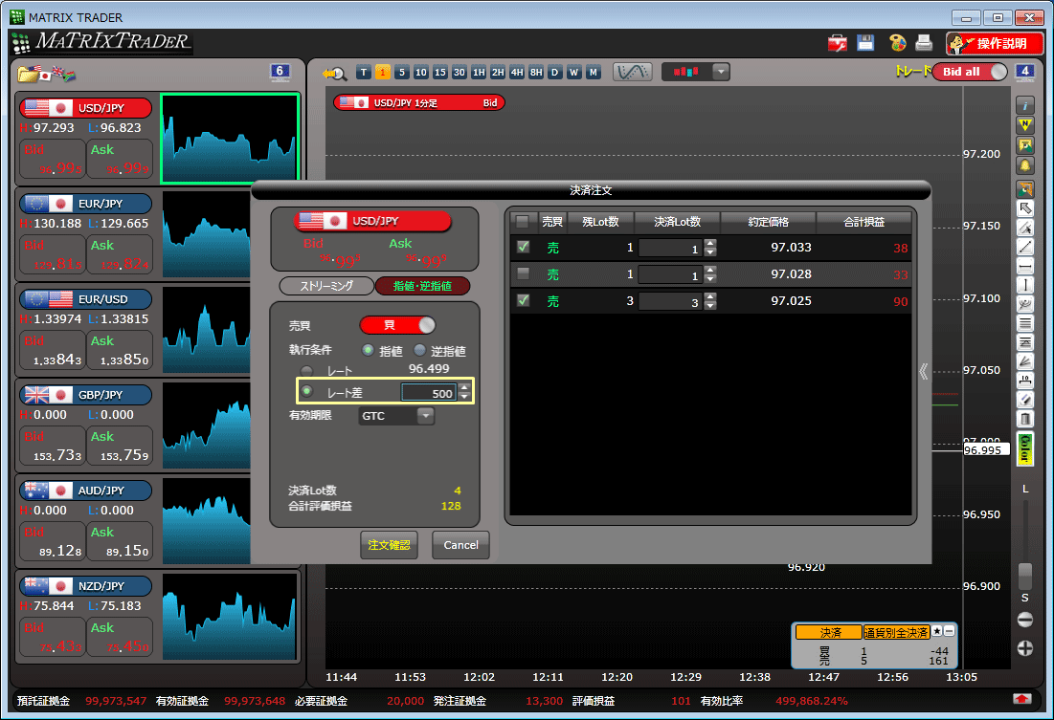This screenshot has width=1054, height=720.
Task: Increase 決済Lot数 for the 97.025 row
Action: (x=710, y=296)
